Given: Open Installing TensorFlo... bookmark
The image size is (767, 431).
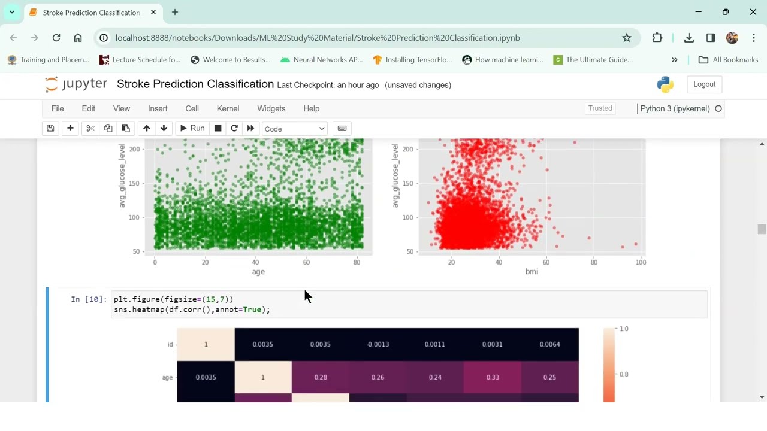Looking at the screenshot, I should tap(413, 60).
